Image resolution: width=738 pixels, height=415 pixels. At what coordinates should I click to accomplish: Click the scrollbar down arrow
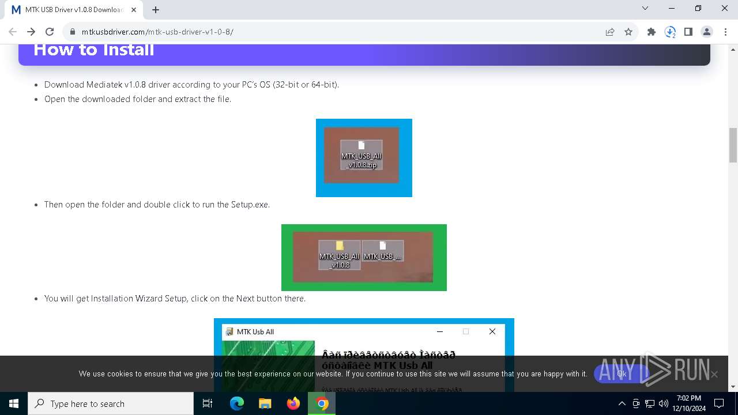(x=733, y=387)
